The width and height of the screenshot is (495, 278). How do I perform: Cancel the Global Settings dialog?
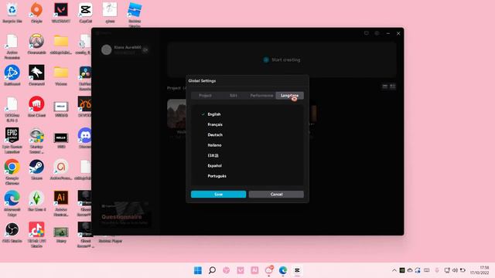pyautogui.click(x=276, y=194)
